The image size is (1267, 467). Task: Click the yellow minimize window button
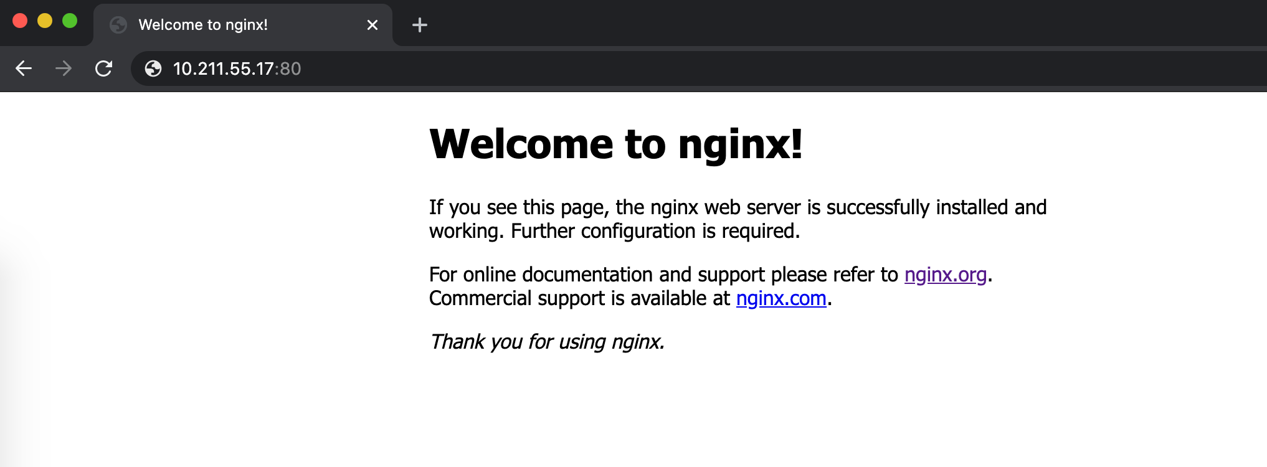tap(45, 21)
